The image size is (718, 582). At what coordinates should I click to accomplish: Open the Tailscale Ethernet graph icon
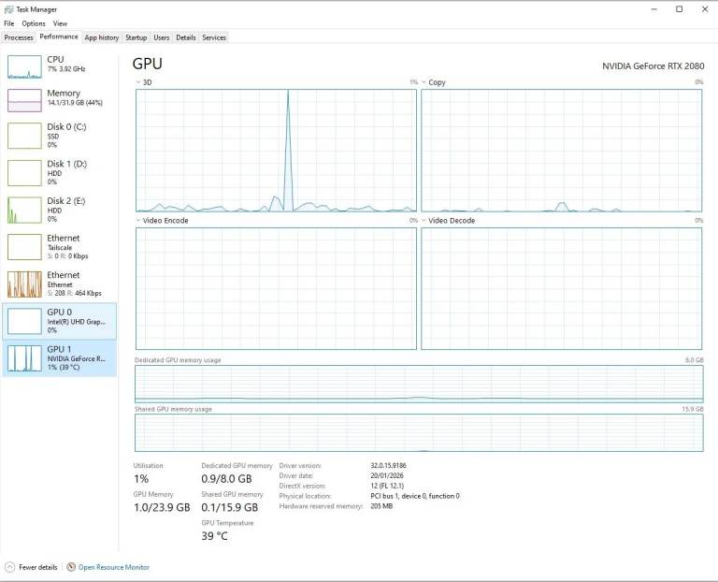click(x=24, y=247)
